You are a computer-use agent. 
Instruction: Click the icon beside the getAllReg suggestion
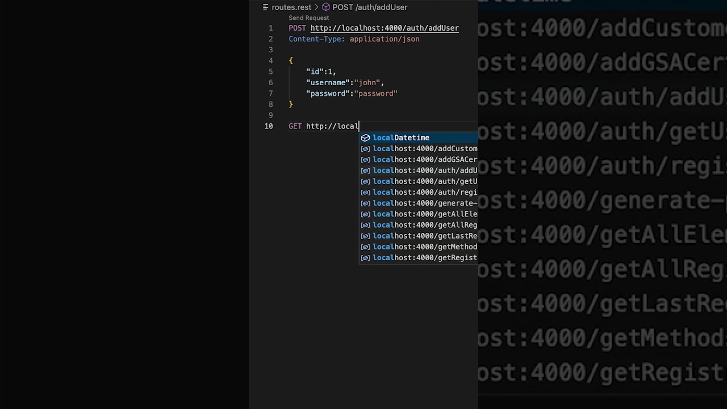[365, 225]
